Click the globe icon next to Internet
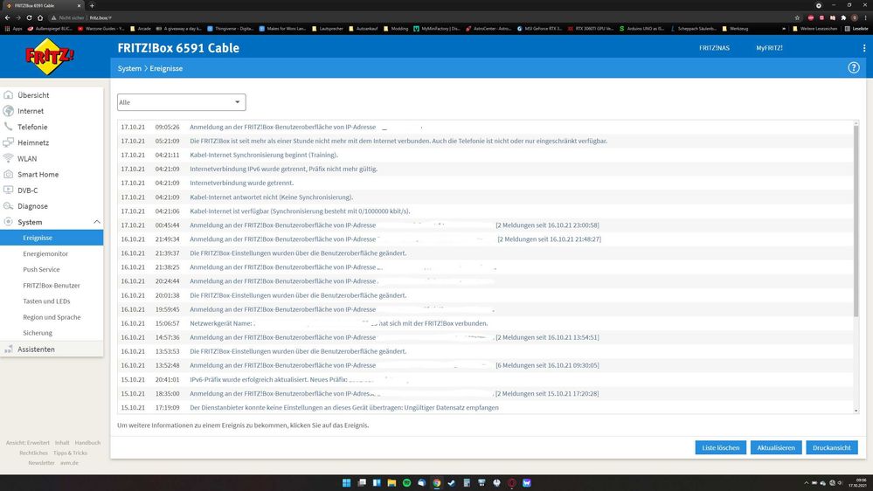 coord(9,111)
